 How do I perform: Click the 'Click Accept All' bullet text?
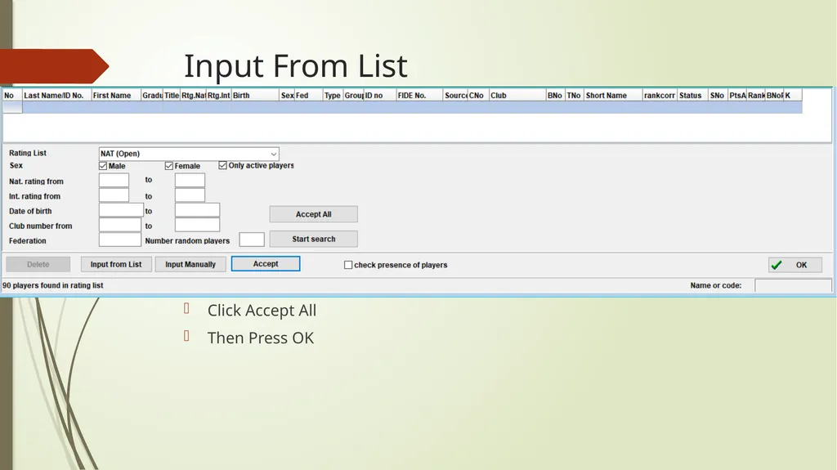pos(262,311)
